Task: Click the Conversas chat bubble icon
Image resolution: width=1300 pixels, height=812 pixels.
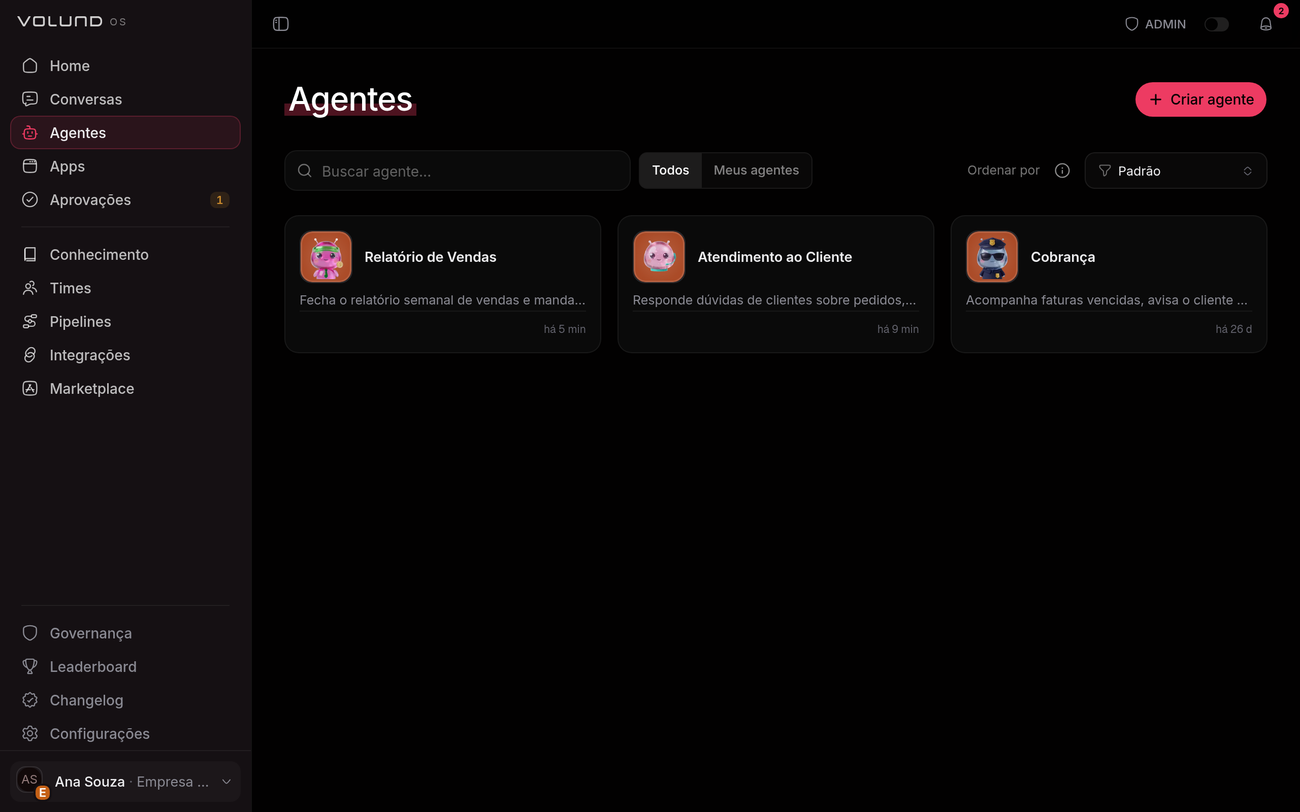Action: pos(30,99)
